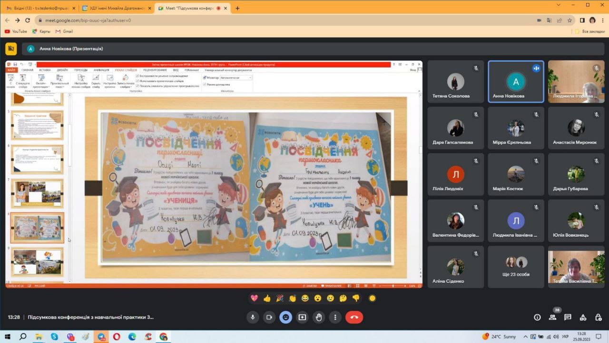Send the party popper reaction
The width and height of the screenshot is (609, 343).
point(280,298)
